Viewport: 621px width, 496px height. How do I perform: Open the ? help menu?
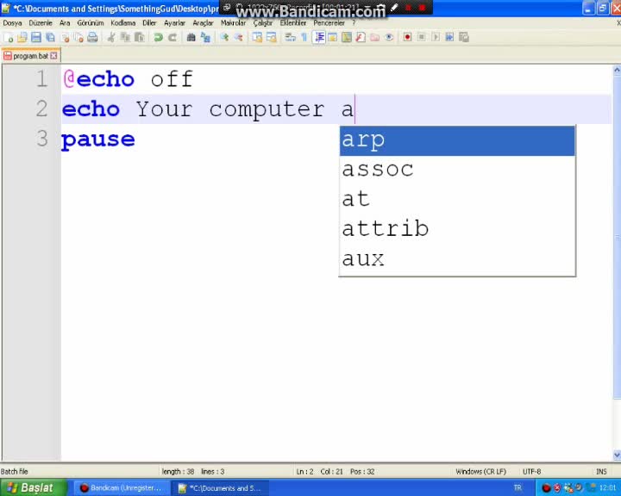coord(354,23)
